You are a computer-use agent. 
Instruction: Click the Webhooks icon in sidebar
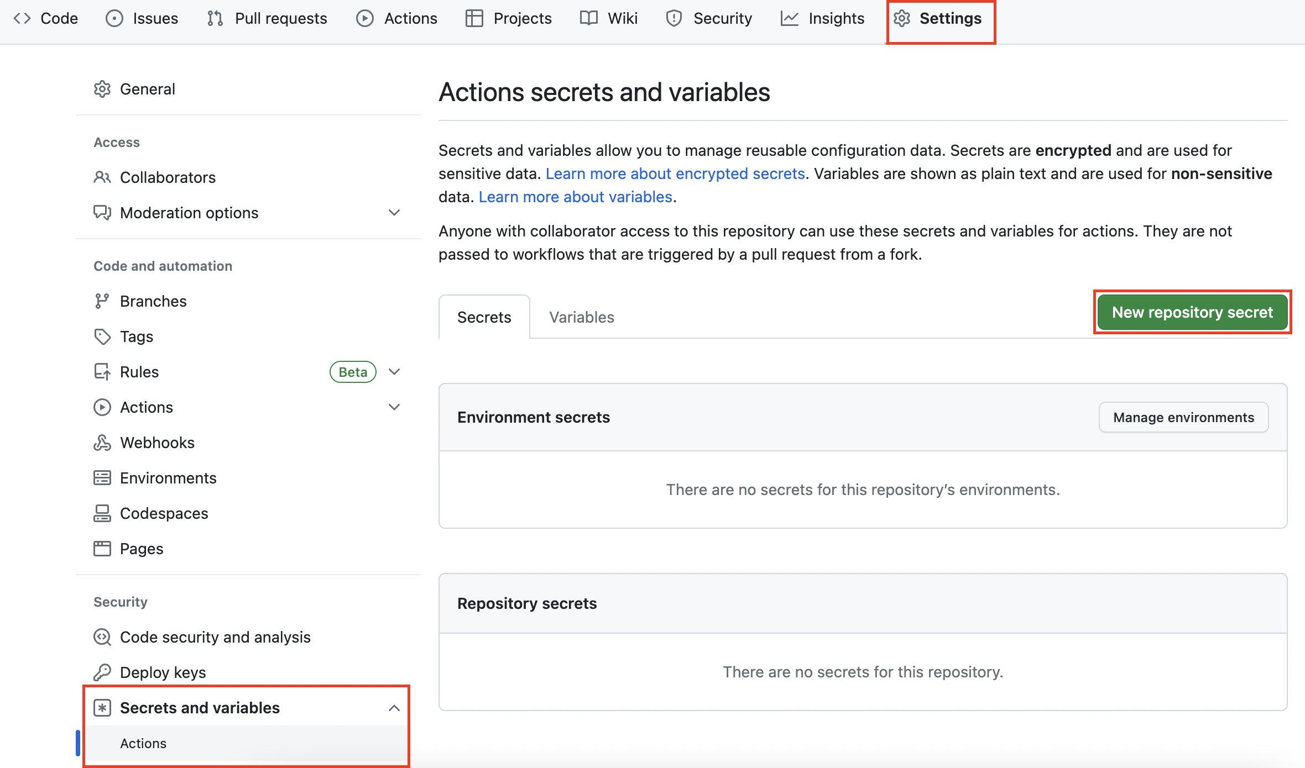[x=102, y=443]
